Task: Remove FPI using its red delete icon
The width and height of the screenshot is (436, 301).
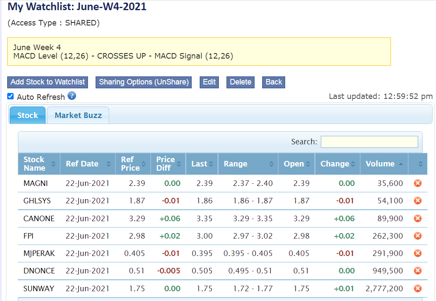Action: click(x=418, y=236)
